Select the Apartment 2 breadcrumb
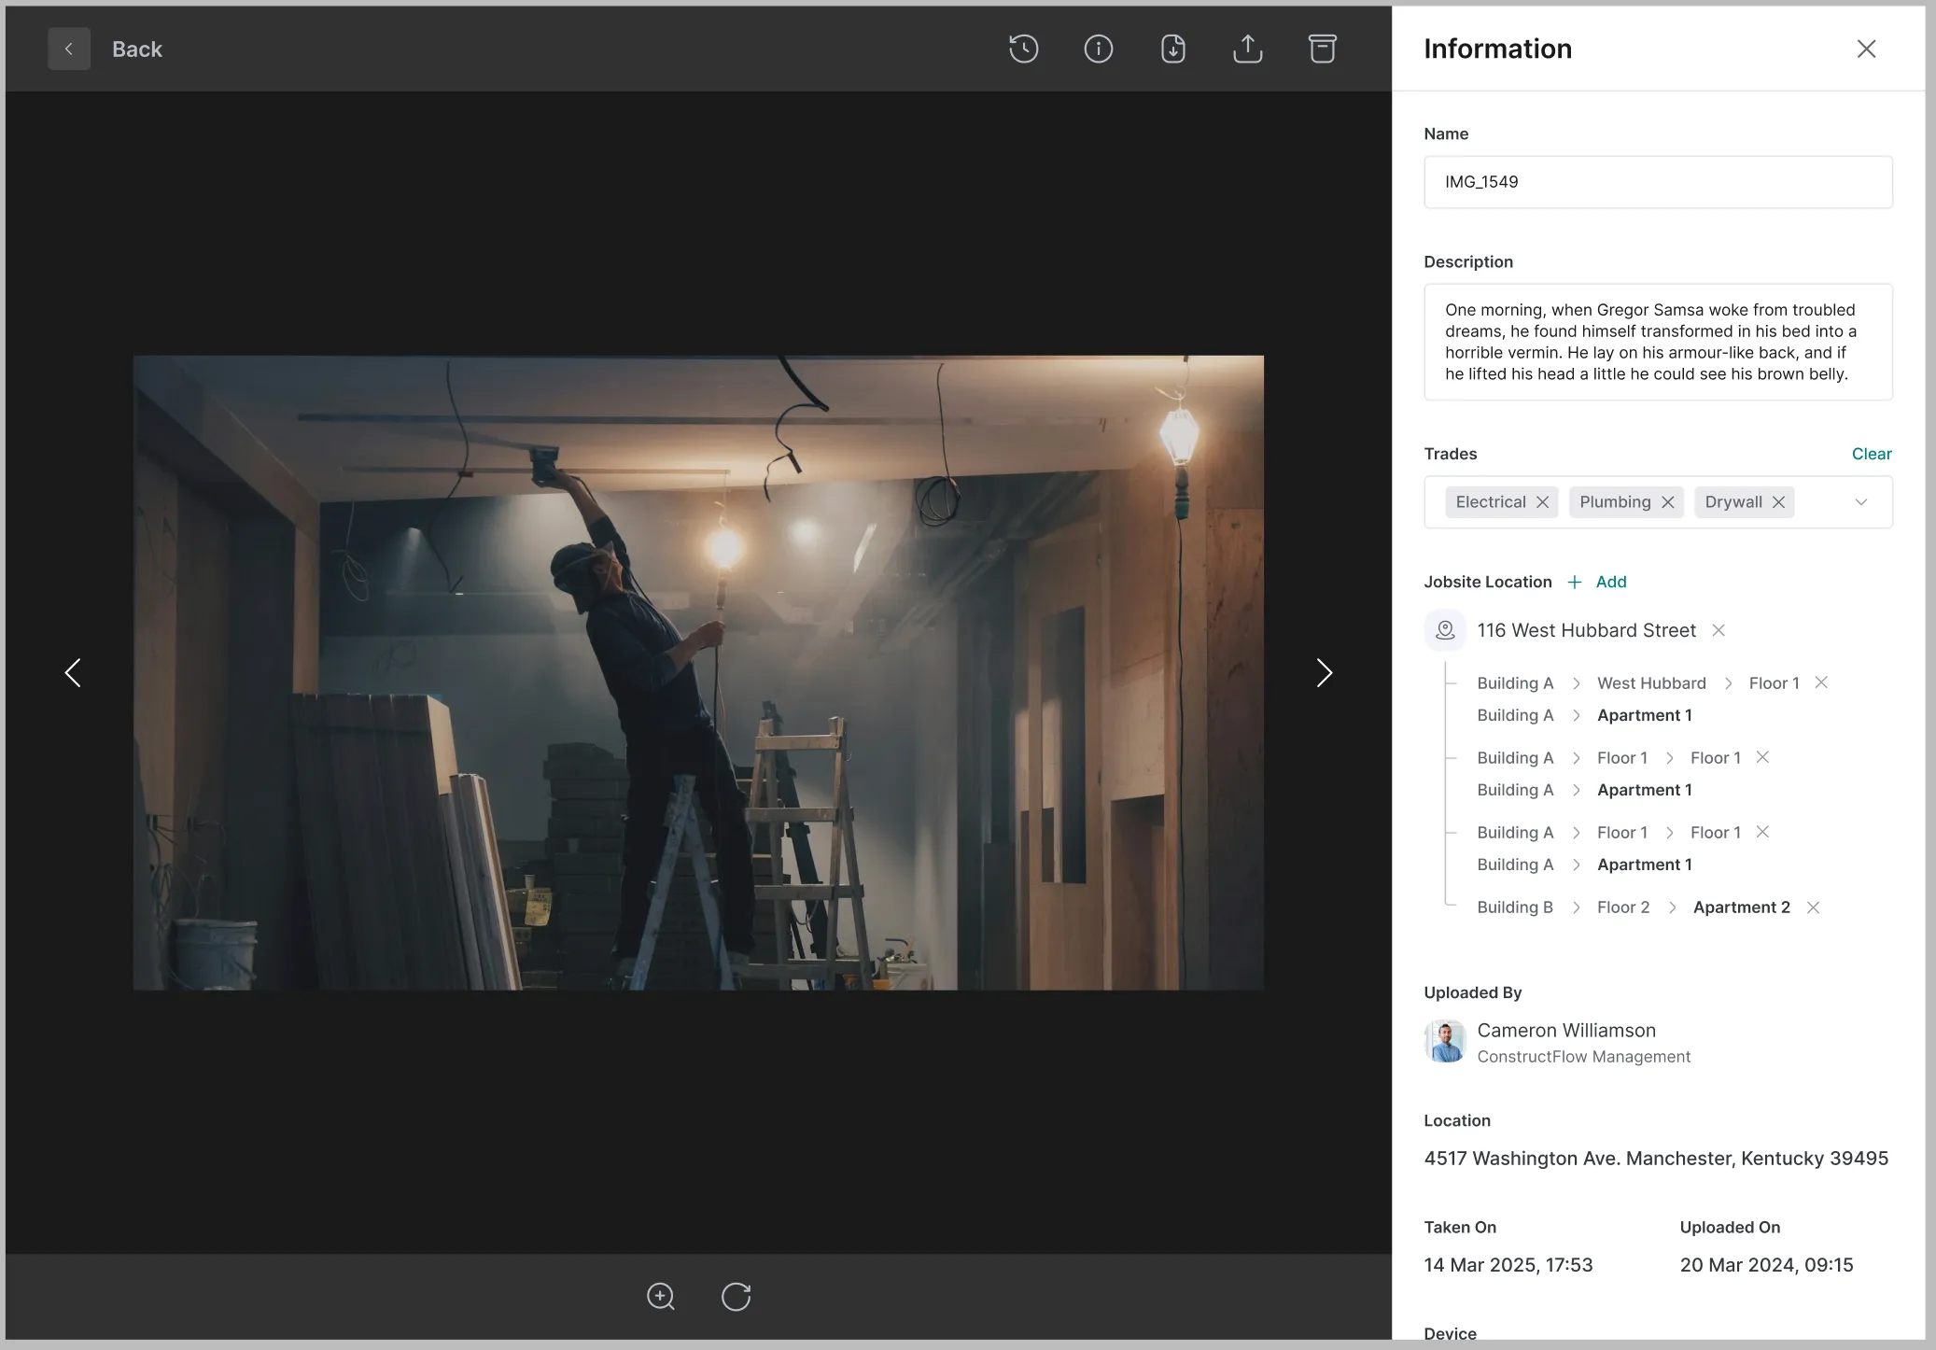 (1742, 907)
